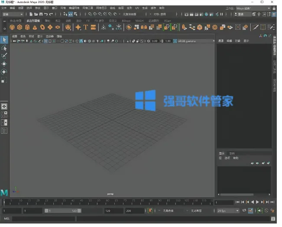The width and height of the screenshot is (282, 227).
Task: Create a polygon plane from the shelf
Action: pyautogui.click(x=50, y=27)
